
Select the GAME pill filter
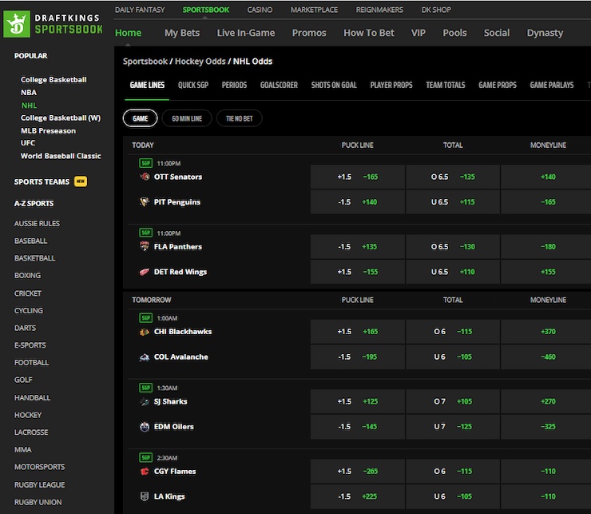point(141,118)
